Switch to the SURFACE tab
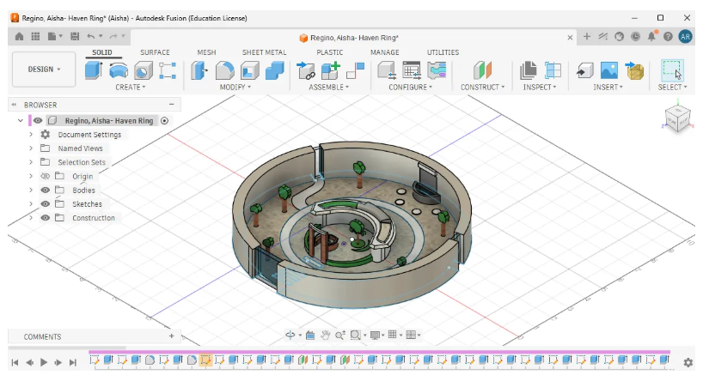703x375 pixels. [155, 52]
